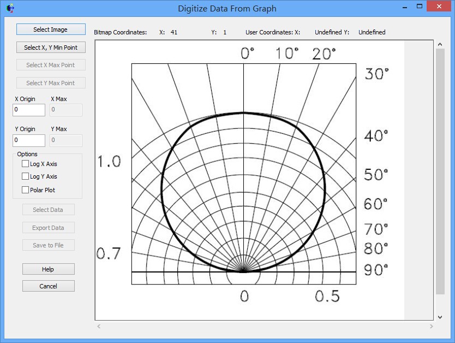The image size is (455, 343).
Task: Click the application icon in title bar
Action: [10, 8]
